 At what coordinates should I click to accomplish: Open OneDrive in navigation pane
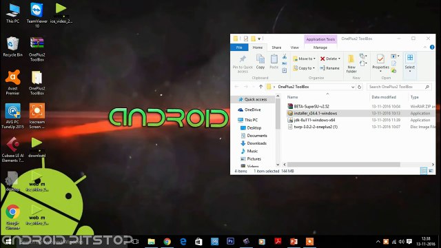(249, 110)
